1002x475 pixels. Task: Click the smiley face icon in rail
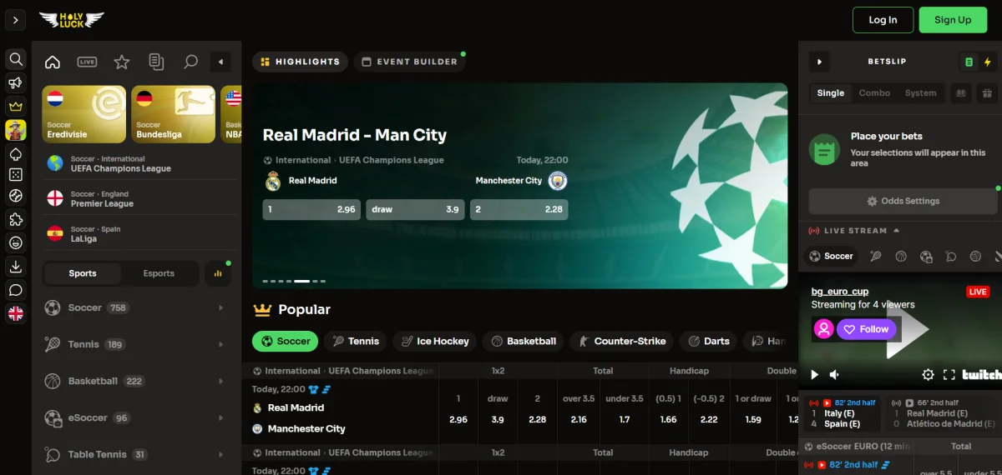click(x=15, y=243)
